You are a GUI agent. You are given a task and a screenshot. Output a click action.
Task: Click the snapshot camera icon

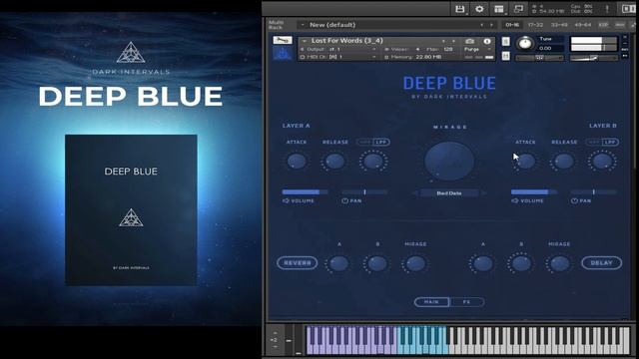[469, 41]
